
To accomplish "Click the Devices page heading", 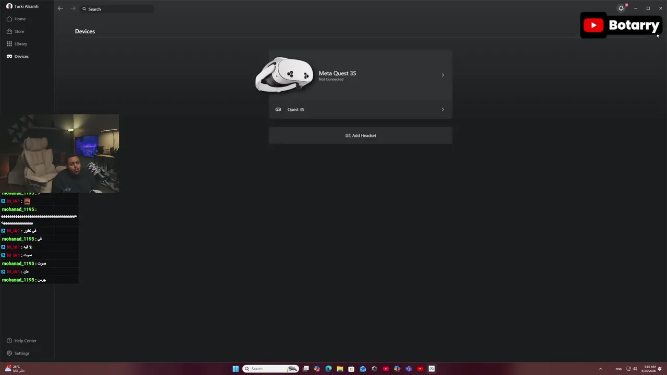I will coord(85,31).
